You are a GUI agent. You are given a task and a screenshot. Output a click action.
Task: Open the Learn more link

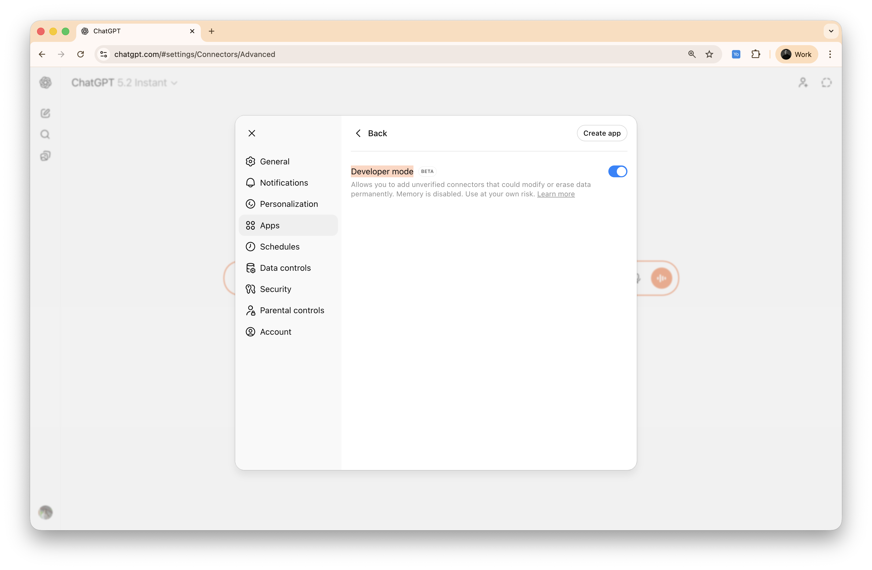(x=556, y=194)
